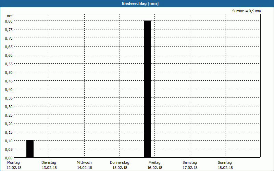274x171 pixels.
Task: Click the 0,10 axis value
Action: (9, 141)
